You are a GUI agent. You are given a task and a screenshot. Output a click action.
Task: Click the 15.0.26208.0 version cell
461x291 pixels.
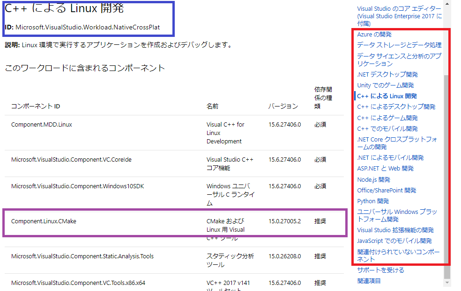[284, 256]
